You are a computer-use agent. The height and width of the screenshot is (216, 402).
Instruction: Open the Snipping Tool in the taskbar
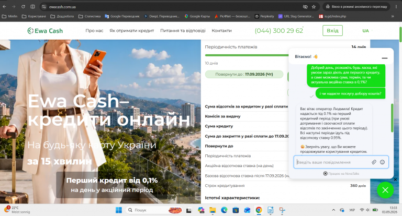pos(282,210)
